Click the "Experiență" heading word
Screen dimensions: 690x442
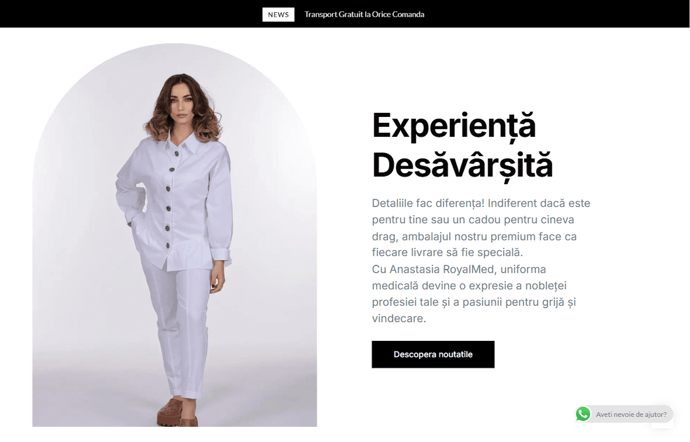[x=454, y=126]
